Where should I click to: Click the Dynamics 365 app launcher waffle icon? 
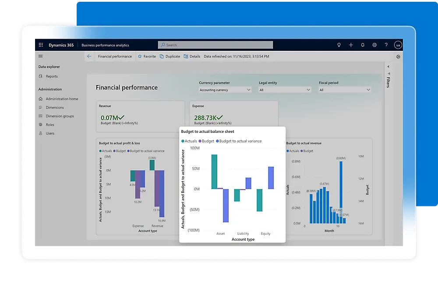point(41,45)
